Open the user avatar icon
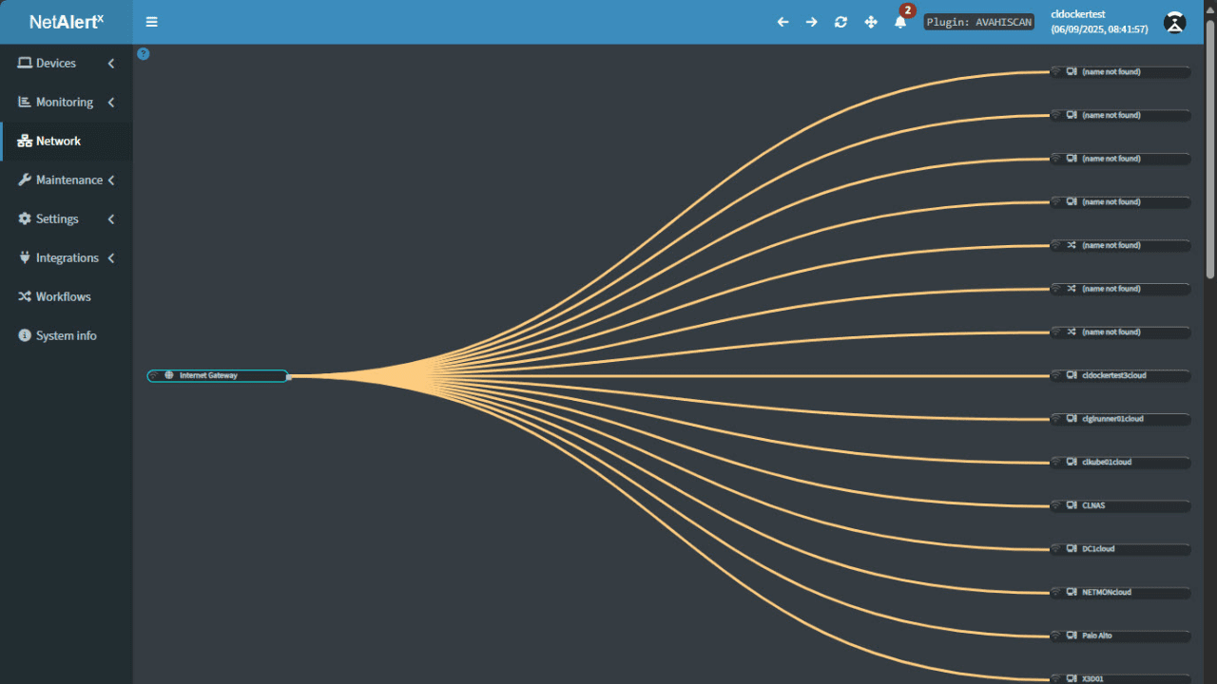1217x684 pixels. [1175, 23]
